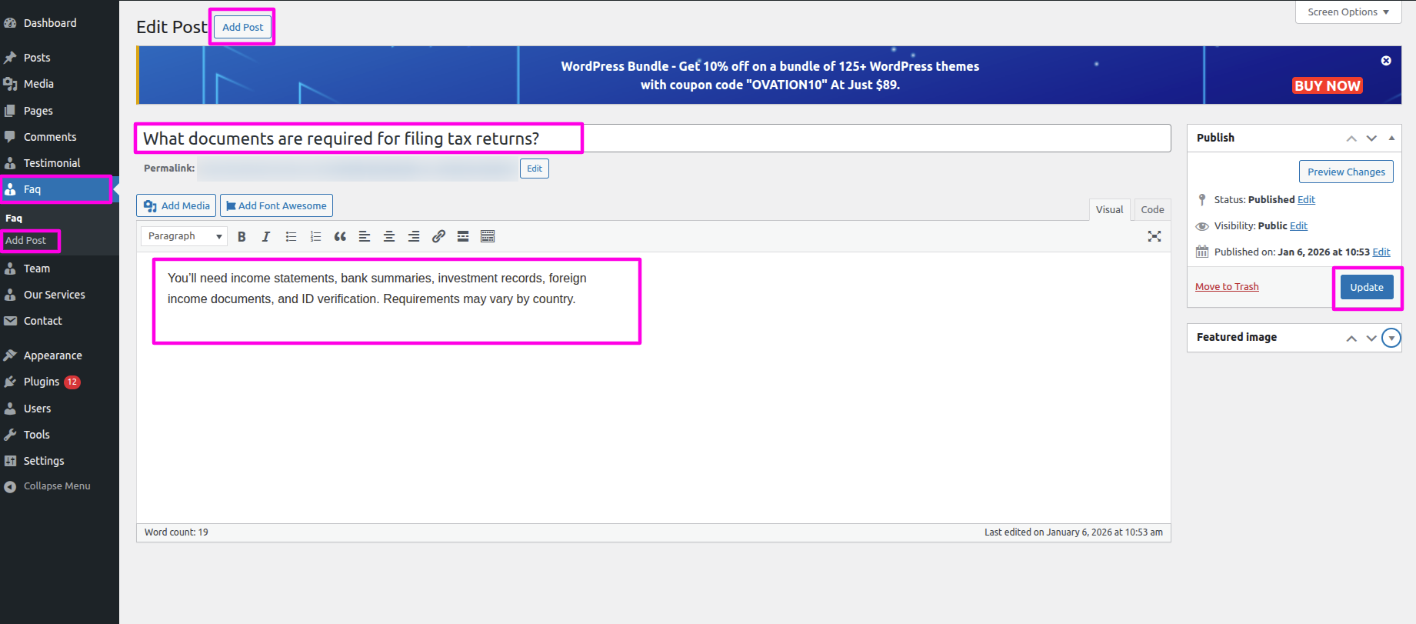This screenshot has width=1416, height=624.
Task: Toggle bold formatting in editor toolbar
Action: [242, 237]
